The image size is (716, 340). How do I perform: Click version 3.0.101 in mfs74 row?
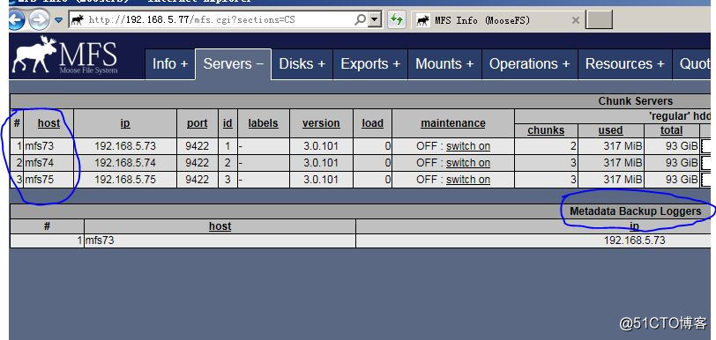click(x=321, y=163)
